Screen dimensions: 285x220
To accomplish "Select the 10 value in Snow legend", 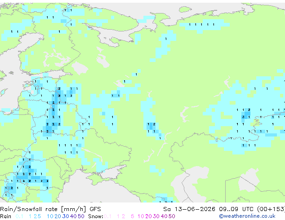I will point(141,216).
